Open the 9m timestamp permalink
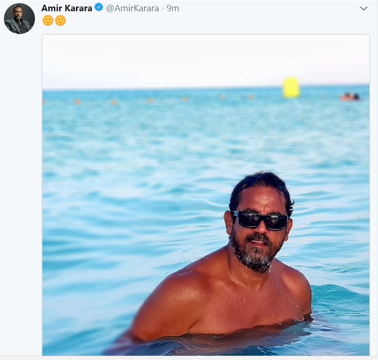 point(173,8)
